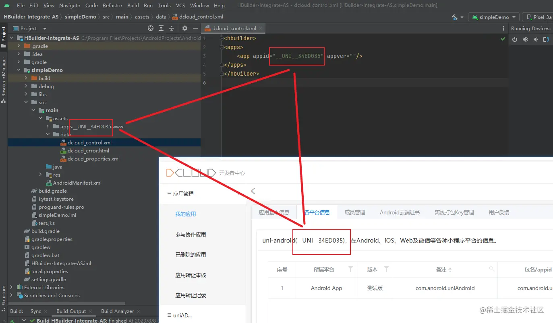Viewport: 553px width, 323px height.
Task: Click the power button in Running Devices
Action: (515, 39)
